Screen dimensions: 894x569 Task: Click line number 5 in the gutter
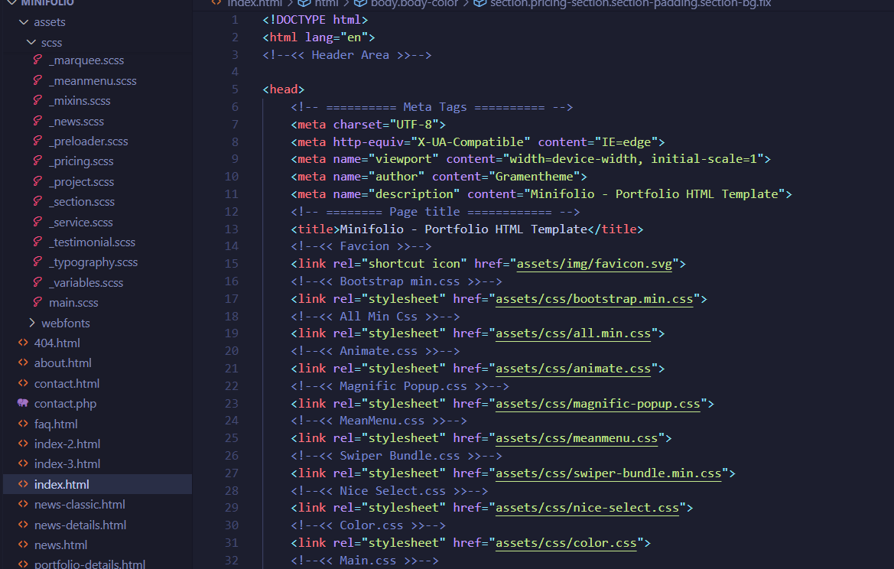[235, 89]
